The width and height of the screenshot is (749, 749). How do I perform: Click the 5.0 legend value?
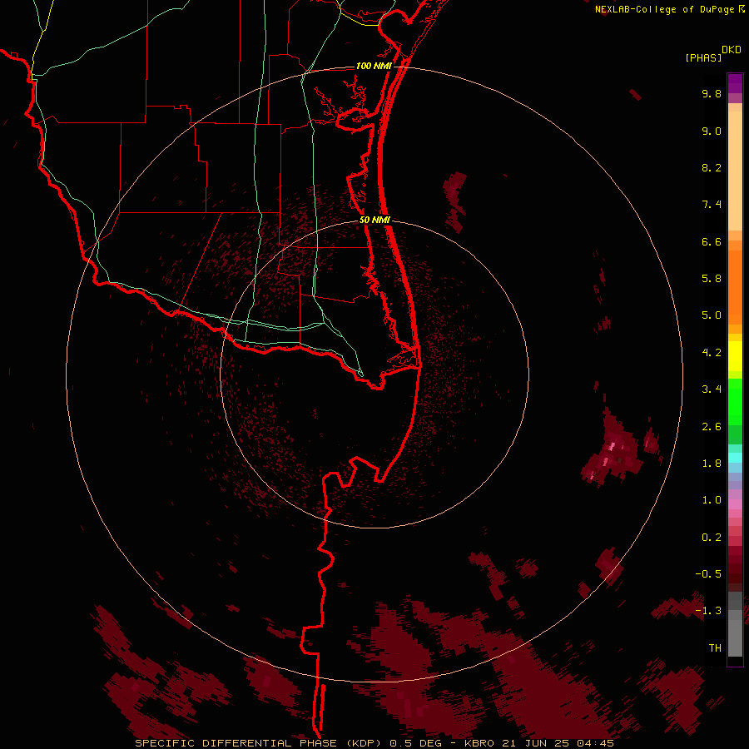pyautogui.click(x=712, y=315)
